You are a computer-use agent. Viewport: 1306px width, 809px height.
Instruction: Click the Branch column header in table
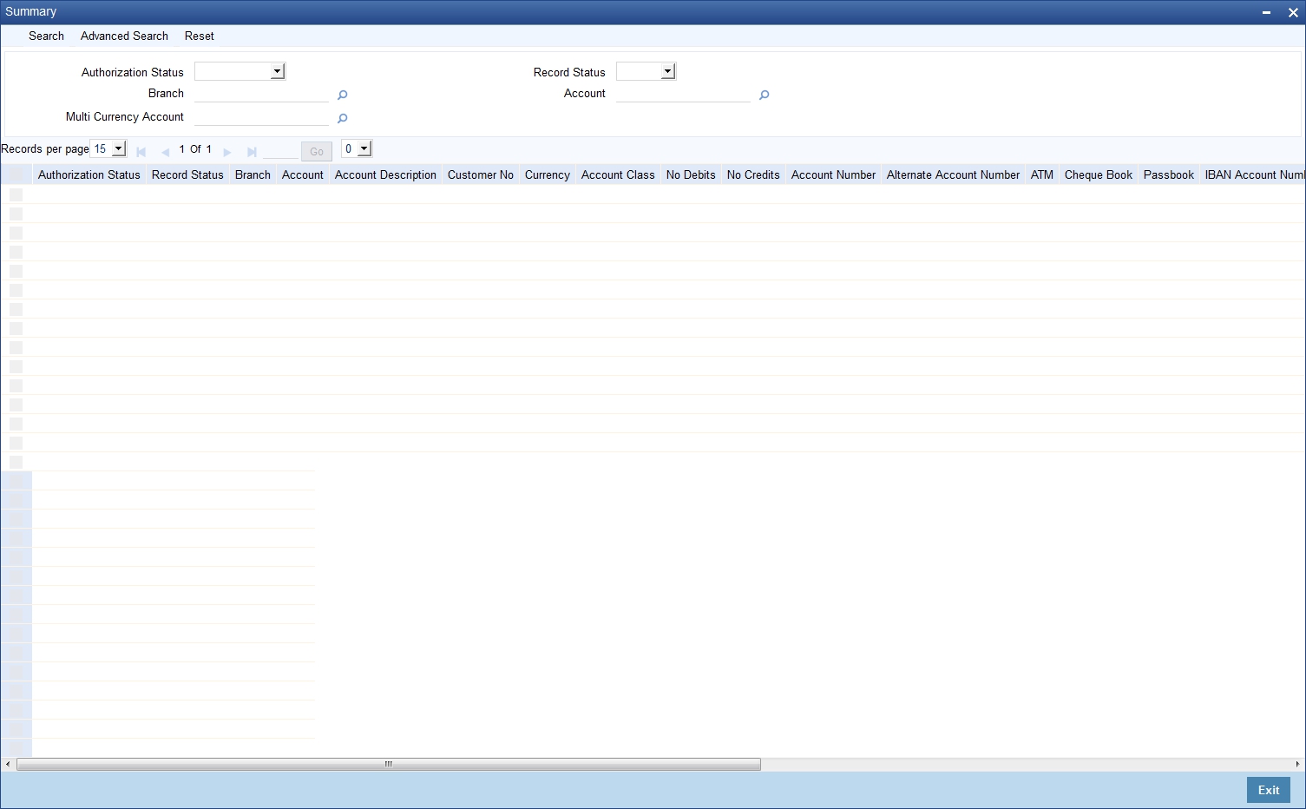coord(253,174)
